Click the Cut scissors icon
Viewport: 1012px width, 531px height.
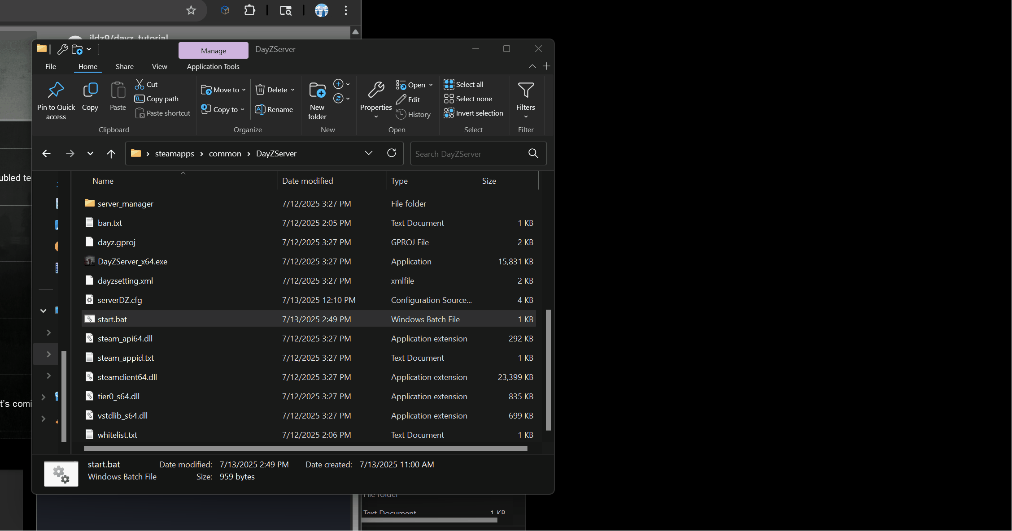pos(140,84)
